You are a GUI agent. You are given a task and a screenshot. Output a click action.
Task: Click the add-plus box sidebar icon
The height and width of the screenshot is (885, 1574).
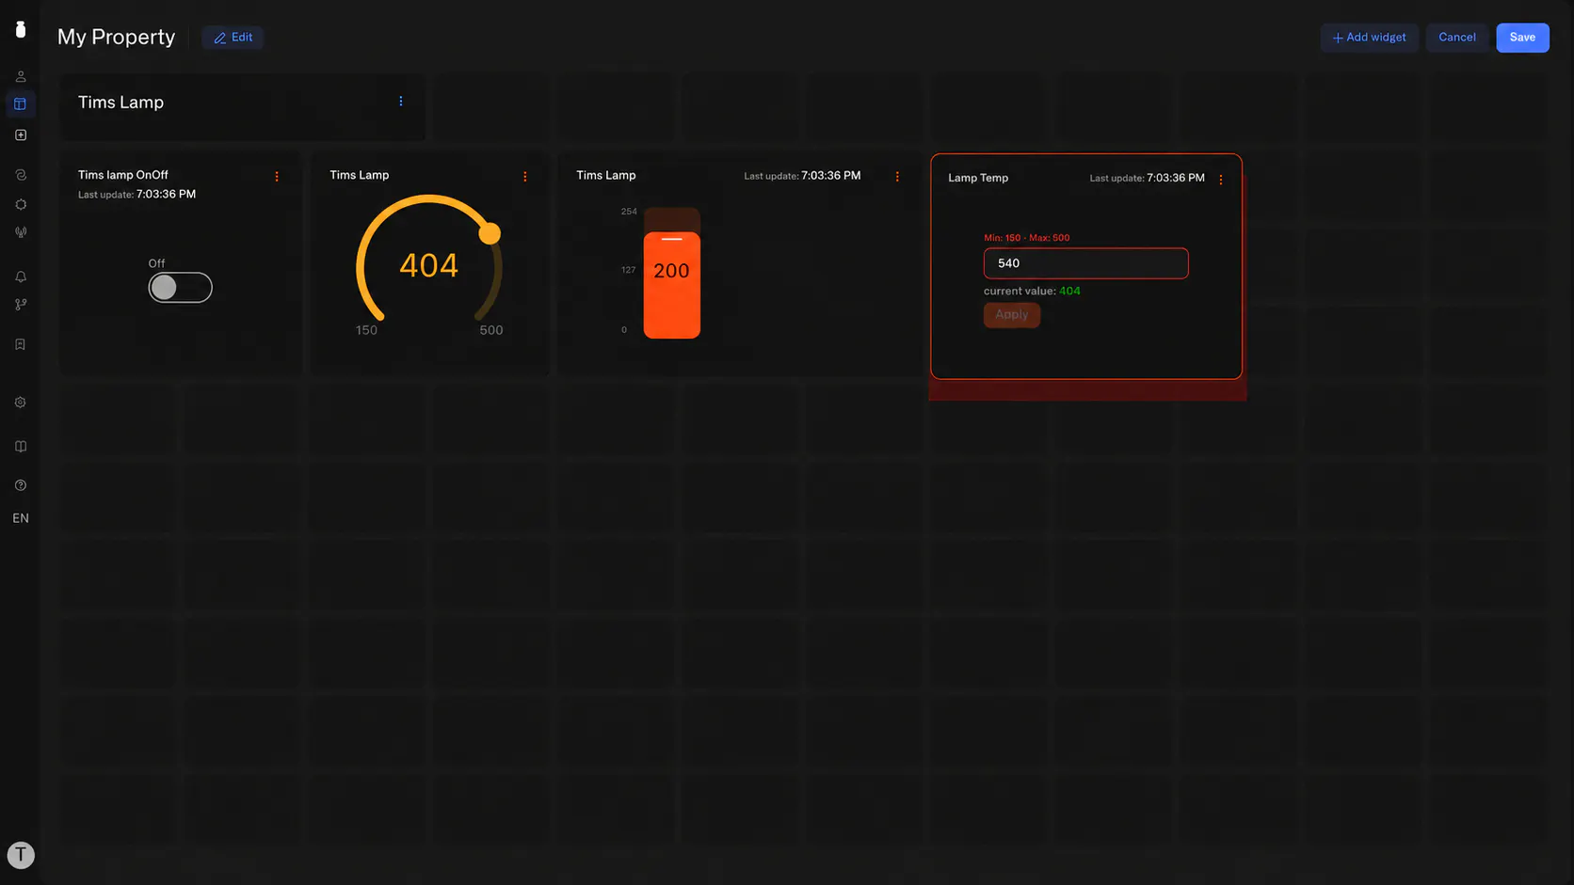pyautogui.click(x=21, y=135)
